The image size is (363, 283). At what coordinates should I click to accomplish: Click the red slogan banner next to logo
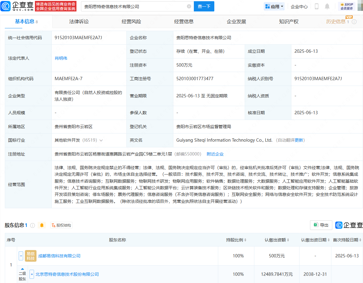click(x=56, y=6)
